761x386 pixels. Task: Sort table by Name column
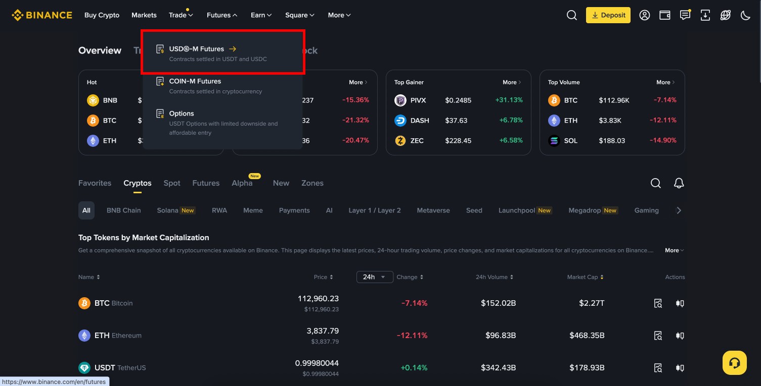coord(89,277)
